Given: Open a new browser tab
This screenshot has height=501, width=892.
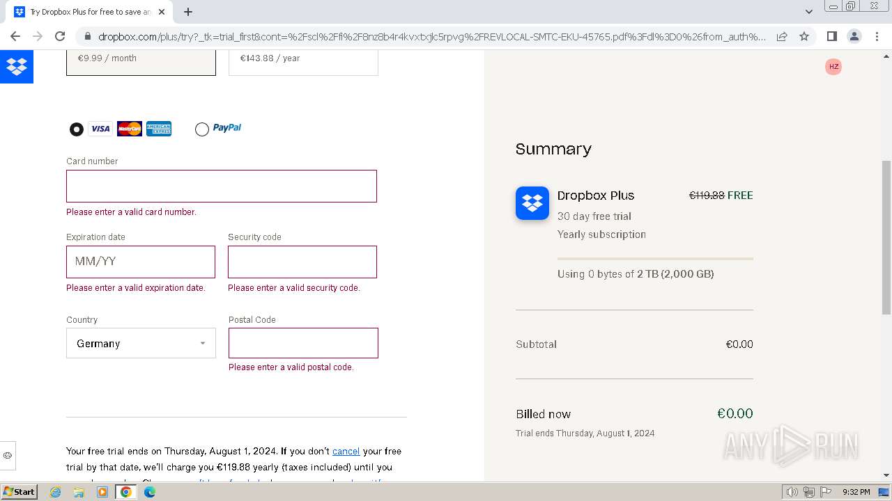Looking at the screenshot, I should point(188,11).
